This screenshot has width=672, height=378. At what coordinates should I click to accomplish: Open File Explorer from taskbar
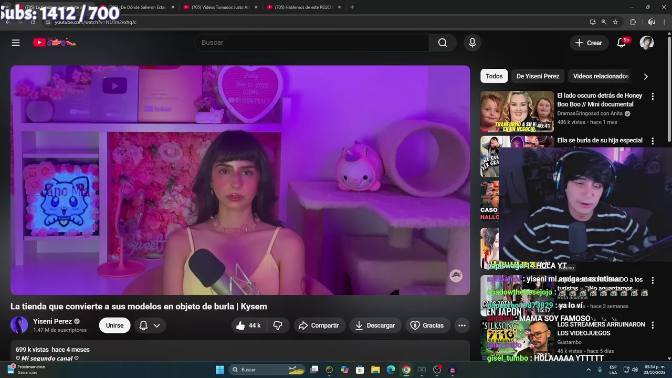[375, 370]
